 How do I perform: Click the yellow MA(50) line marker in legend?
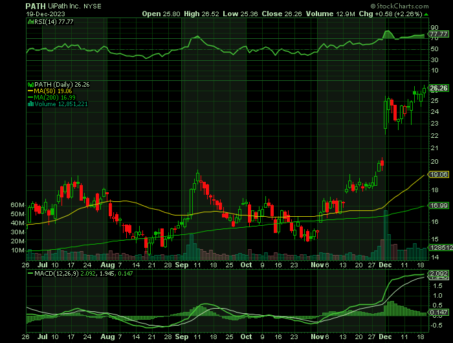pos(30,91)
